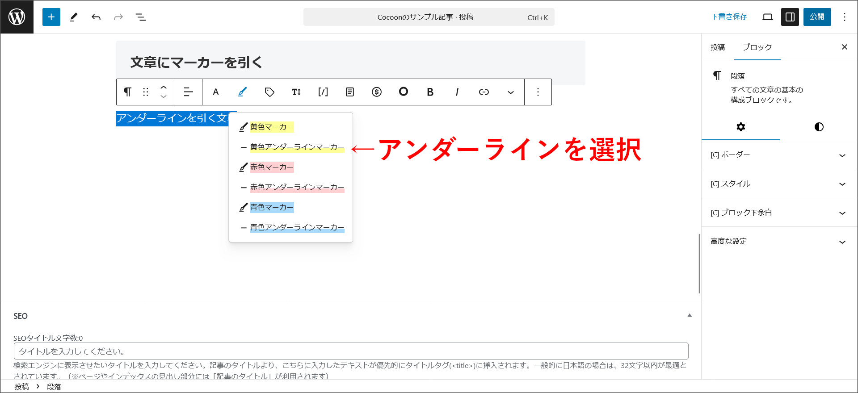Expand more rich text controls chevron

click(511, 92)
